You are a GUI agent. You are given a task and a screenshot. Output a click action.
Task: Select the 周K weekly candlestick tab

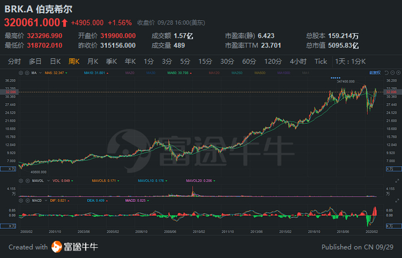point(74,61)
